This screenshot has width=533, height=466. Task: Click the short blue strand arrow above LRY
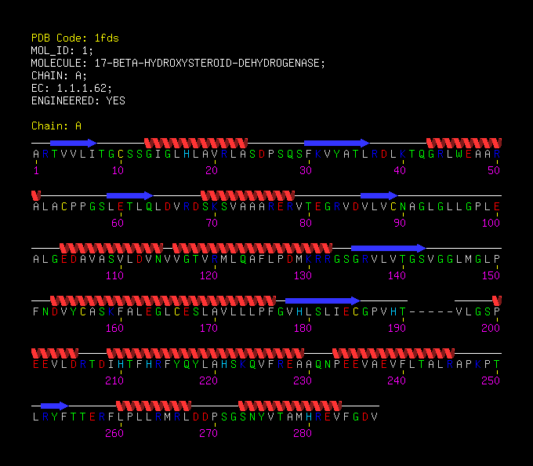click(x=55, y=406)
